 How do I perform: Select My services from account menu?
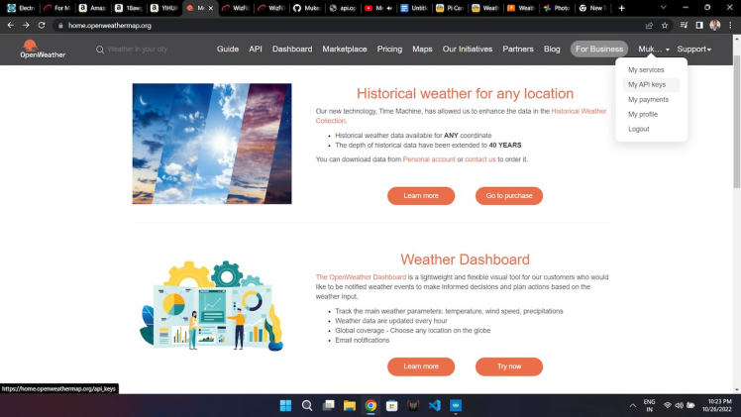[646, 70]
